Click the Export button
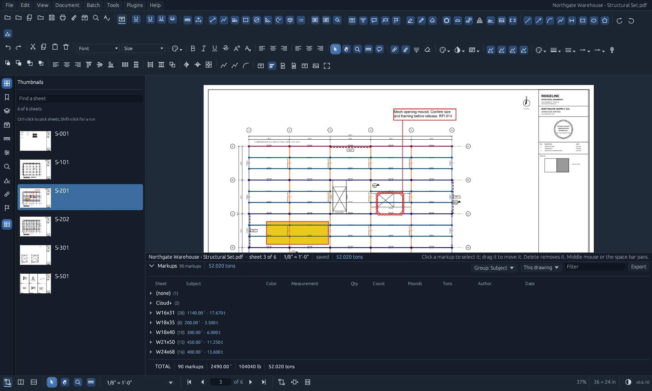 point(639,267)
